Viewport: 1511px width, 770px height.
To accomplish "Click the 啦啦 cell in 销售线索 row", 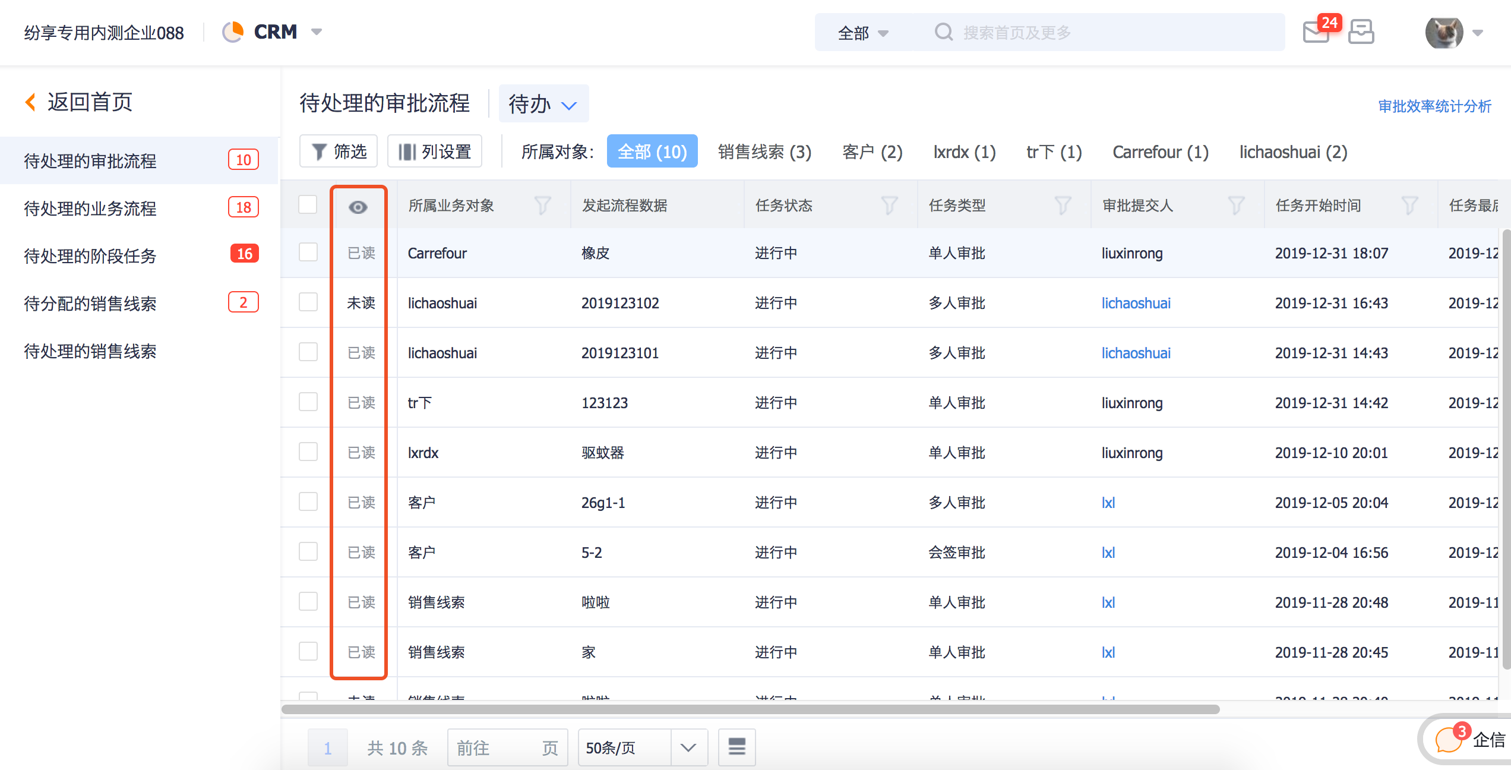I will (x=596, y=602).
